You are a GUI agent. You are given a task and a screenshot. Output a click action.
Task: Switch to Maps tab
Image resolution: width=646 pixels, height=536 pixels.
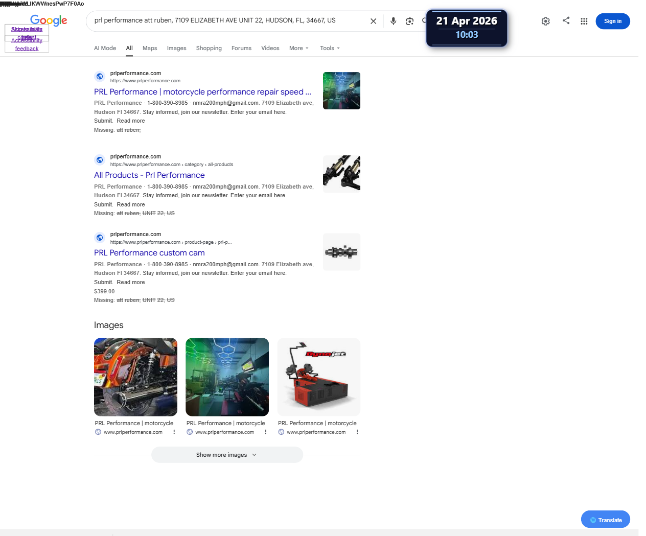click(x=150, y=48)
